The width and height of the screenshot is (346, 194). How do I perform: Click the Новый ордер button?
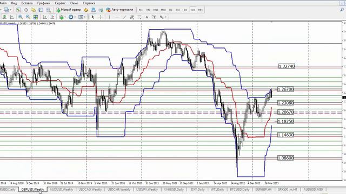pyautogui.click(x=68, y=10)
